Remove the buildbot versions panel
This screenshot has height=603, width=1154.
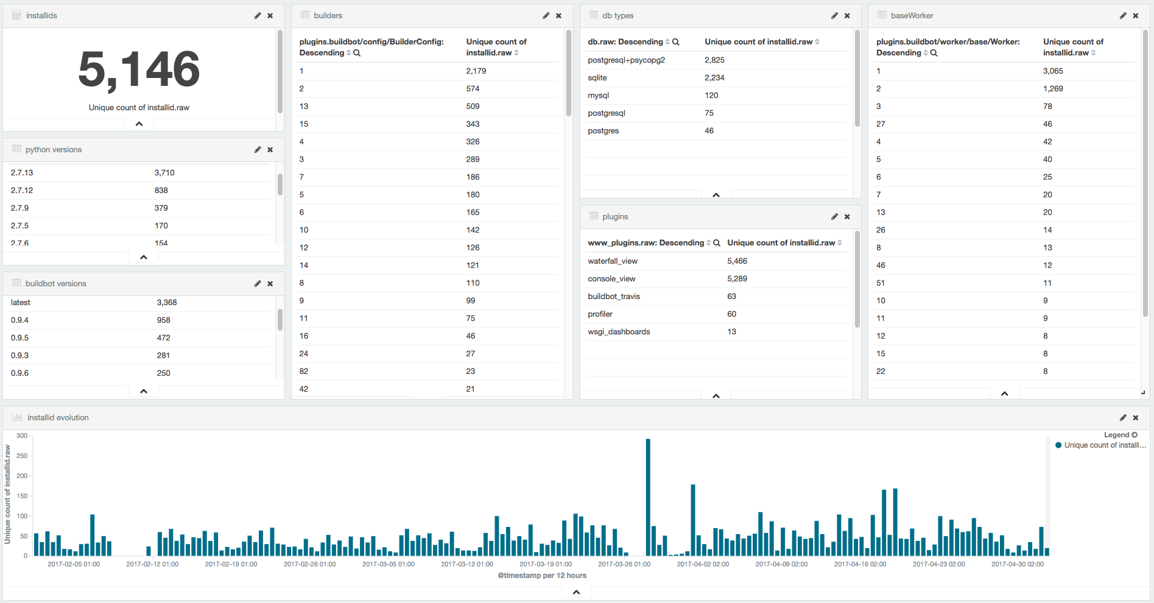270,284
